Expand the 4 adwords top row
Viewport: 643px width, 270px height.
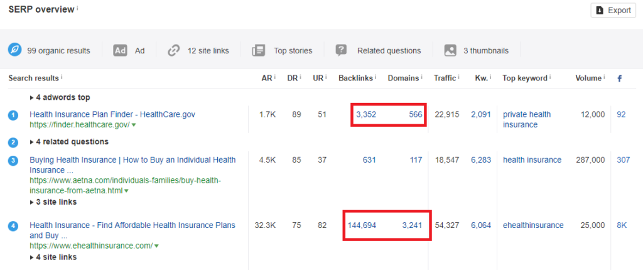[x=60, y=97]
